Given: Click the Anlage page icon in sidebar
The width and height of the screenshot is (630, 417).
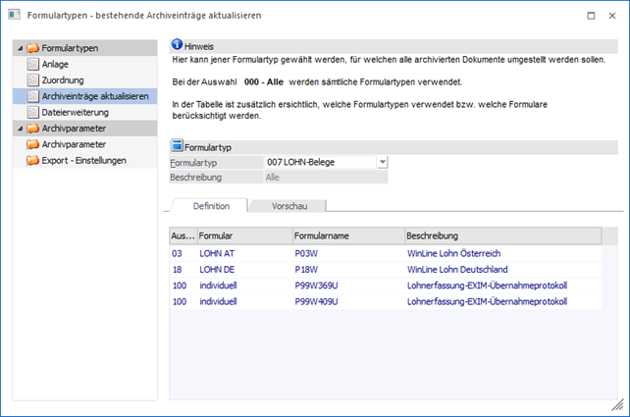Looking at the screenshot, I should [x=33, y=64].
